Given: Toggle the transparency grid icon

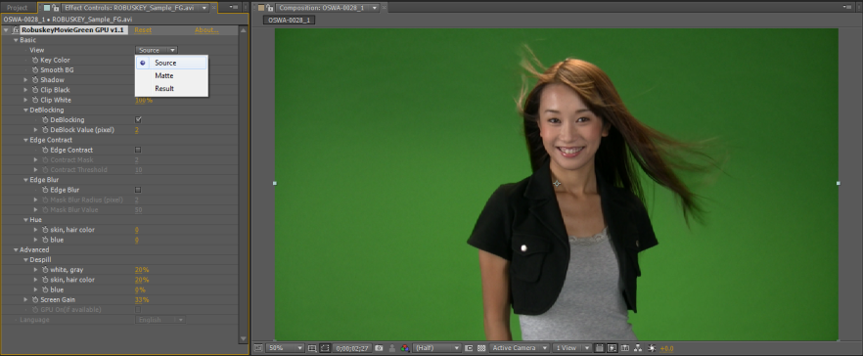Looking at the screenshot, I should tap(481, 348).
